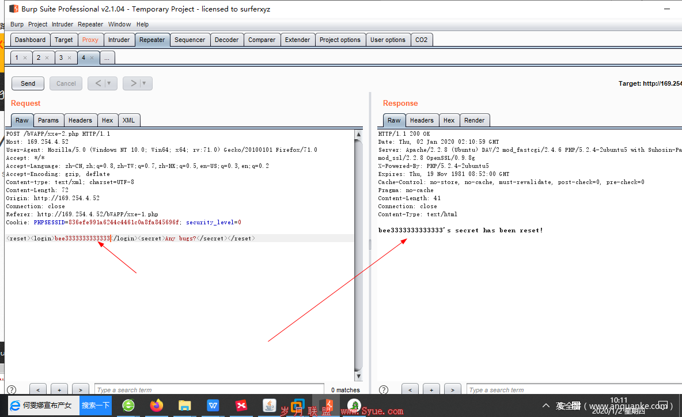Screen dimensions: 682x417
Task: Switch to the Comparer tab
Action: (x=262, y=40)
